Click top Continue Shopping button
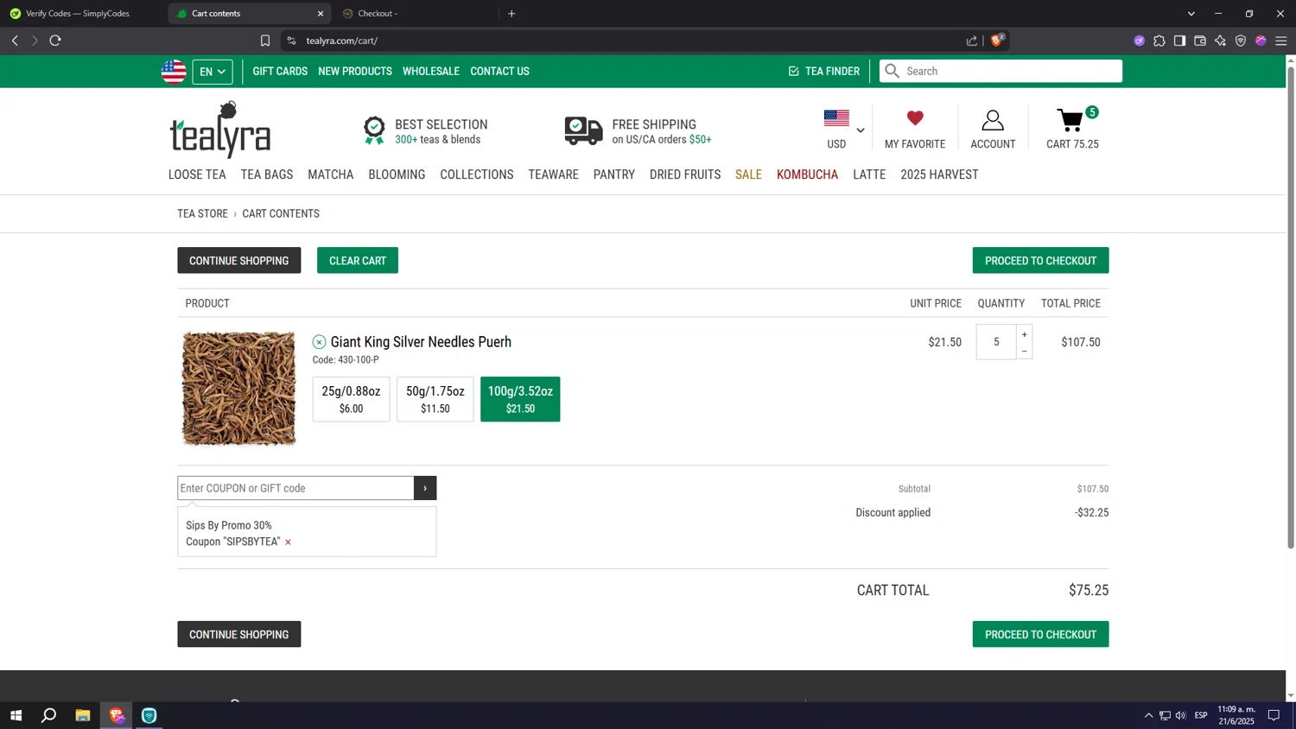 (x=239, y=261)
